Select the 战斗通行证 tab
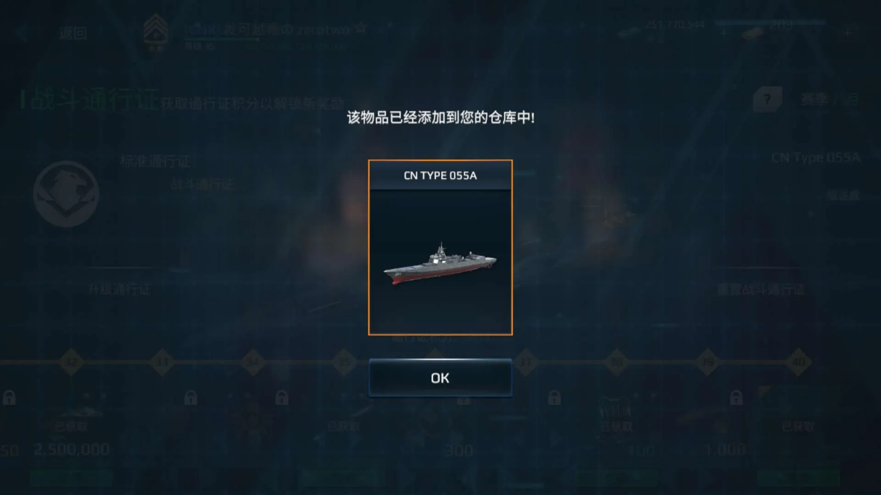The height and width of the screenshot is (495, 881). 202,184
